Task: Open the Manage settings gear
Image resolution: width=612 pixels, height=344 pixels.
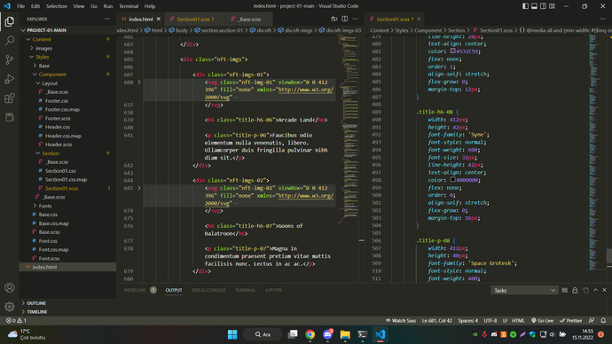Action: coord(10,307)
